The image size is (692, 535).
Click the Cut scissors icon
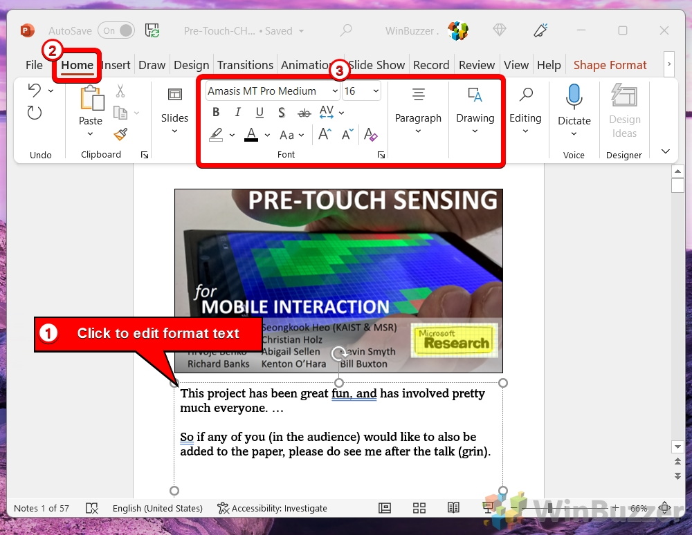click(120, 91)
